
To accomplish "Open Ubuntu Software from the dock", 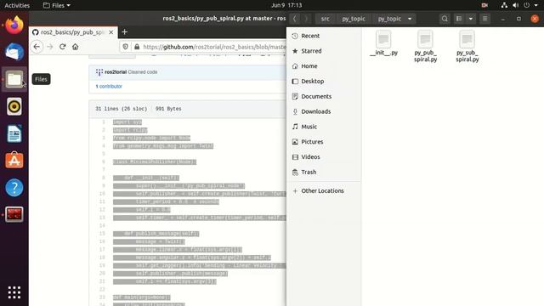I will click(14, 161).
